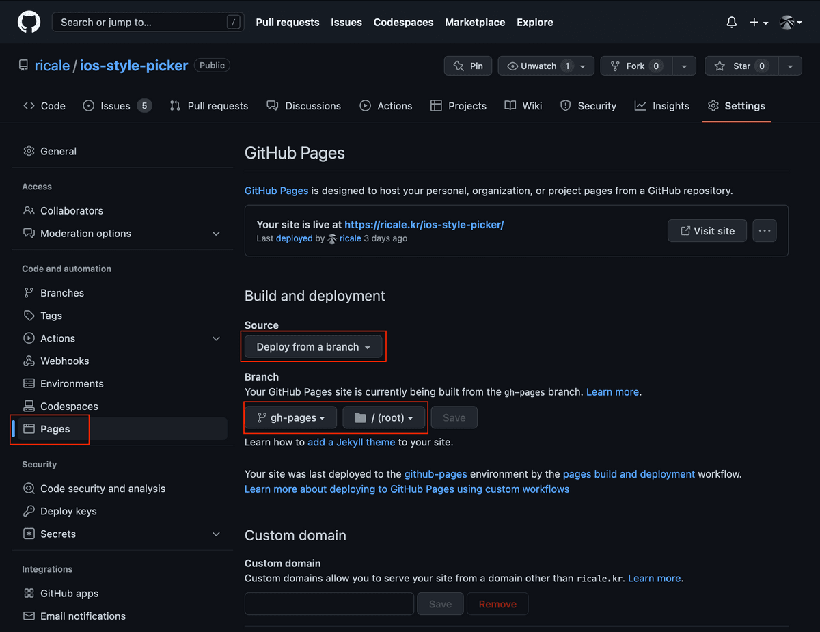Image resolution: width=820 pixels, height=632 pixels.
Task: Open the three-dots site options menu
Action: [765, 231]
